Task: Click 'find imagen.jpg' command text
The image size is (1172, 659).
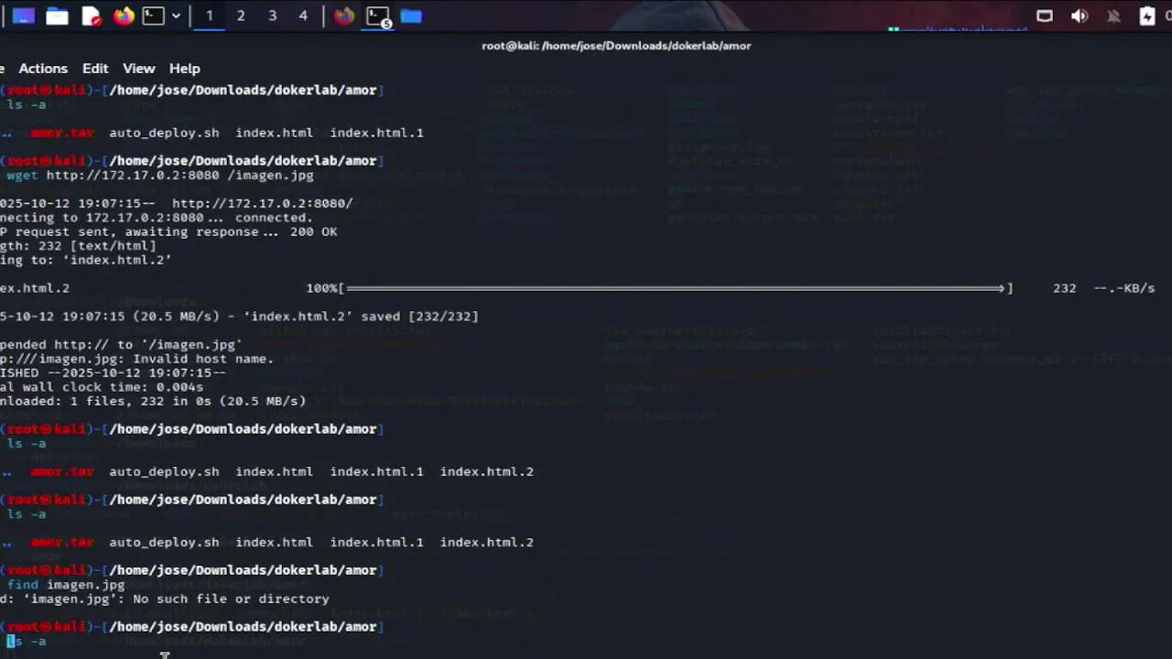Action: 66,584
